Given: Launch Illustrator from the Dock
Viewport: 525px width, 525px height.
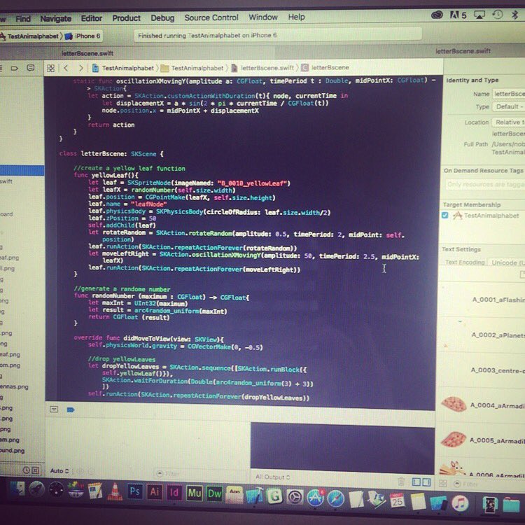Looking at the screenshot, I should pos(155,492).
